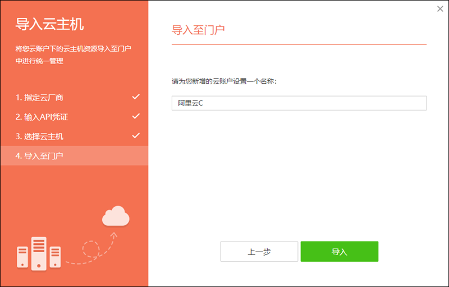This screenshot has width=449, height=287.
Task: Click checkmark next to 输入API凭证
Action: (136, 116)
